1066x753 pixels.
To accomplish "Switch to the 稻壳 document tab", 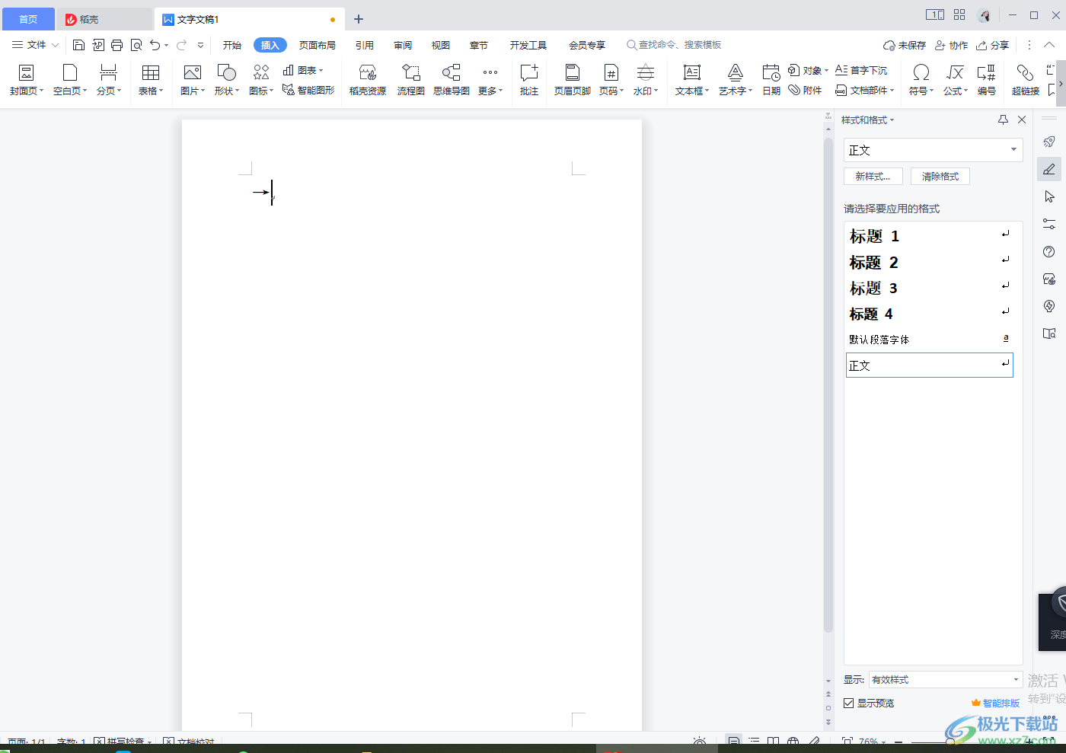I will (x=104, y=19).
